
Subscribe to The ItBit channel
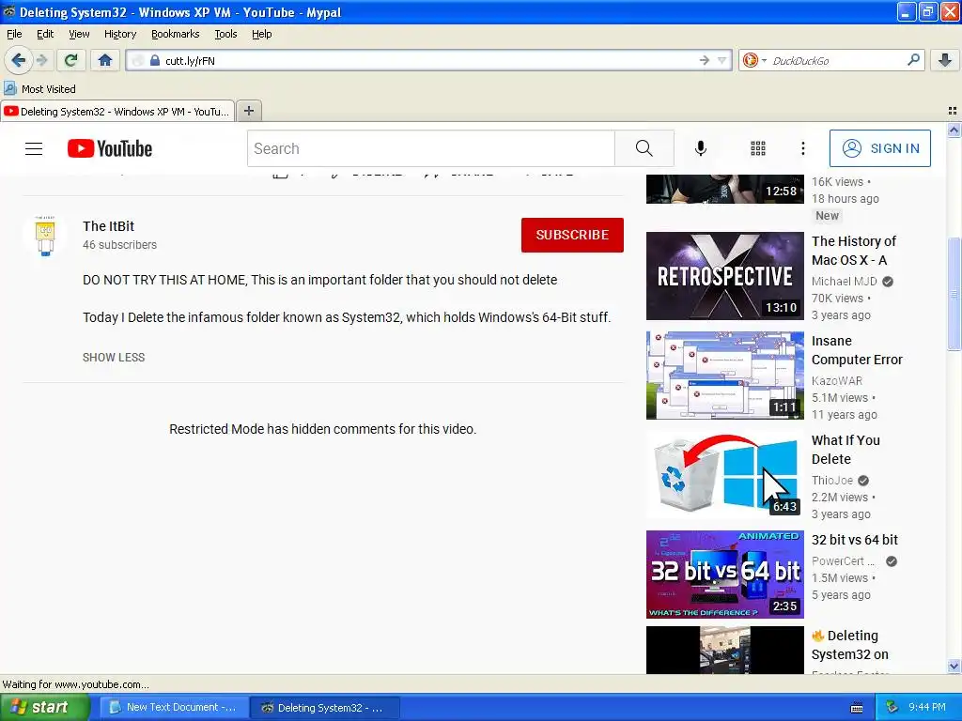coord(572,235)
